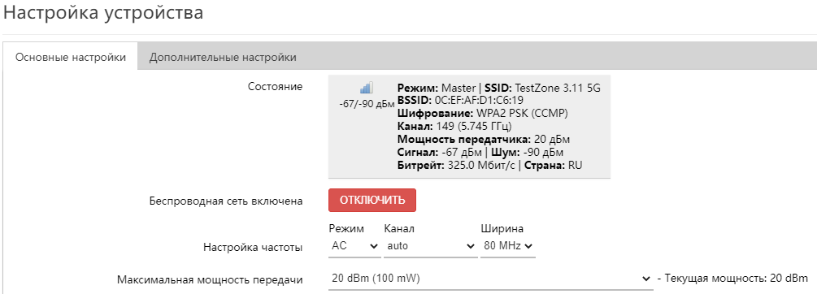Click the Беспроводная сеть включена label

(226, 201)
